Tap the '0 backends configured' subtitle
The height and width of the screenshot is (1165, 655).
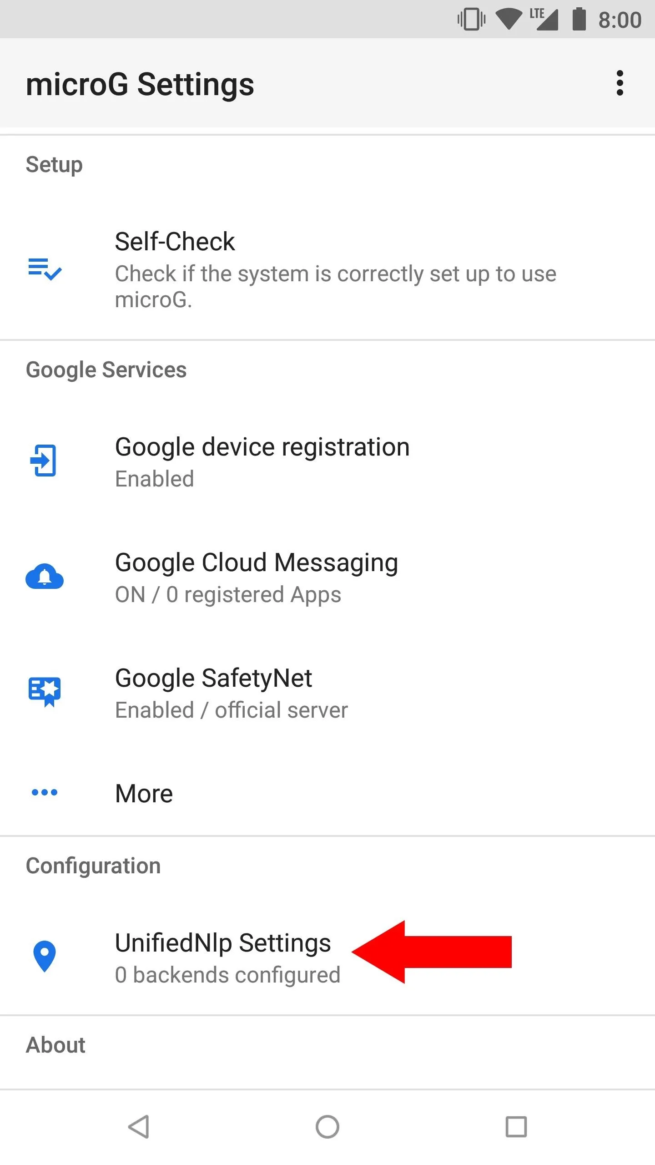pyautogui.click(x=227, y=975)
